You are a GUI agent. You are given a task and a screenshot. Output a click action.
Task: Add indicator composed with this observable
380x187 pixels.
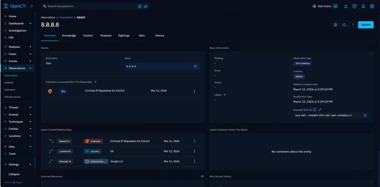[95, 82]
